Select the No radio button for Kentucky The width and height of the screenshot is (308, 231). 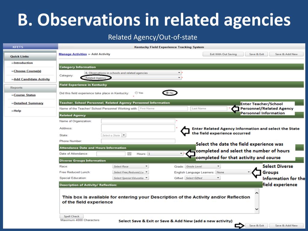167,93
